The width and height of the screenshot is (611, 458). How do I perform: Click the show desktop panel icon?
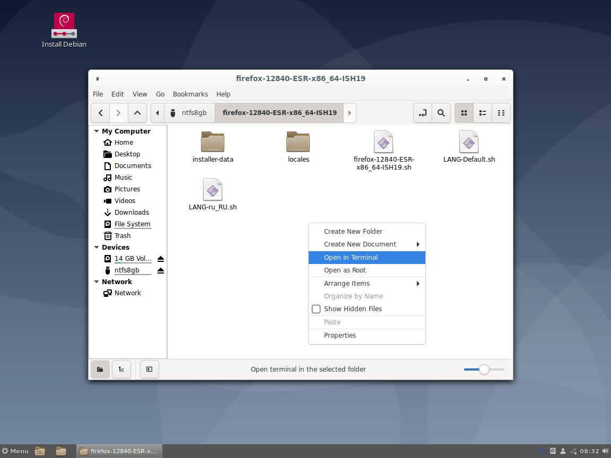pyautogui.click(x=40, y=451)
